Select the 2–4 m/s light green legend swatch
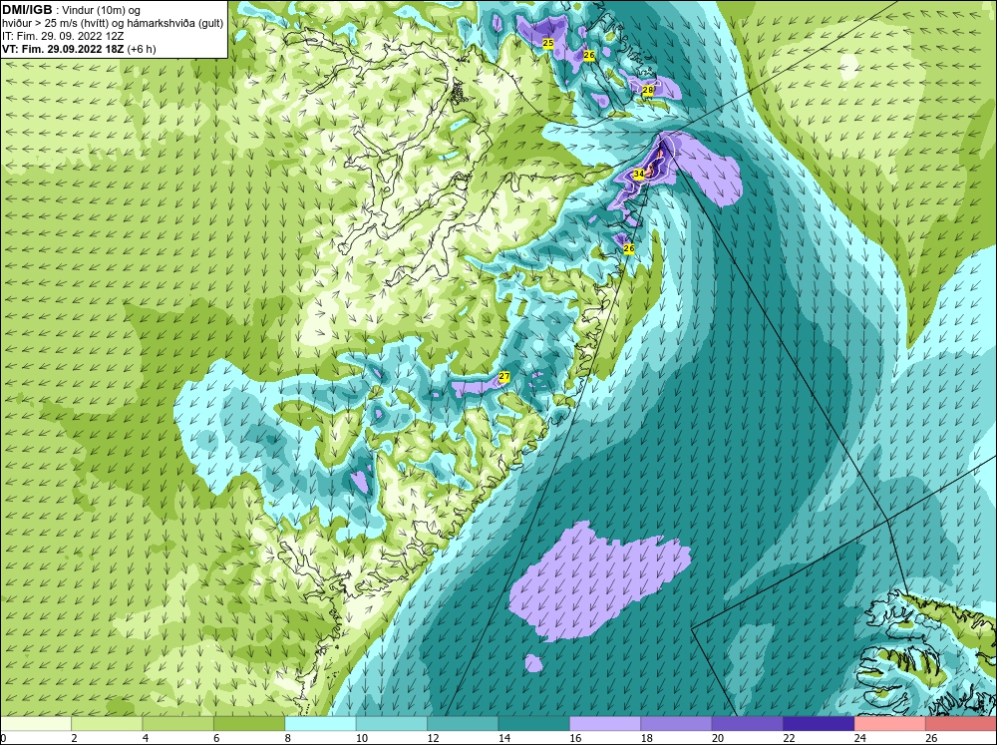 [x=107, y=724]
